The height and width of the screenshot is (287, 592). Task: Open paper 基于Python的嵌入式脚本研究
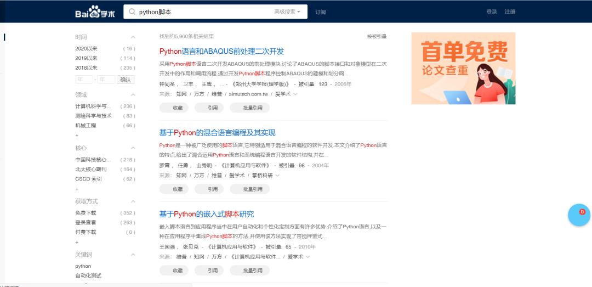(x=207, y=214)
